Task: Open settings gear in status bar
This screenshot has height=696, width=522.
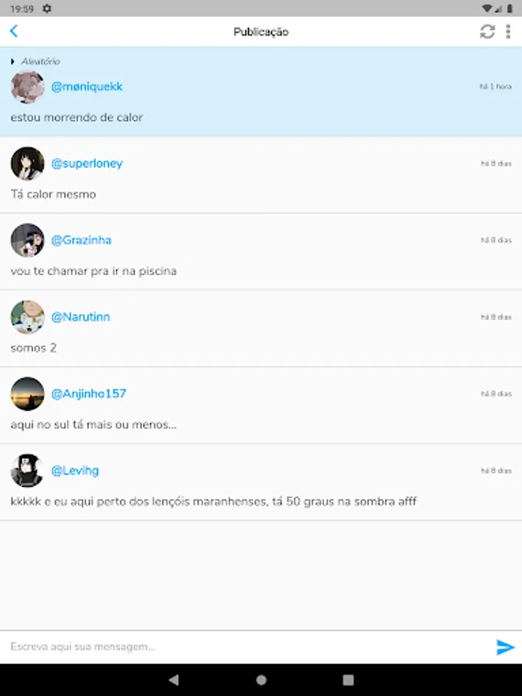Action: coord(47,9)
